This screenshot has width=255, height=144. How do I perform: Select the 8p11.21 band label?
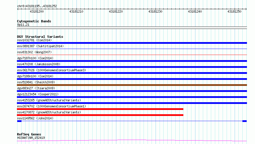(23, 25)
